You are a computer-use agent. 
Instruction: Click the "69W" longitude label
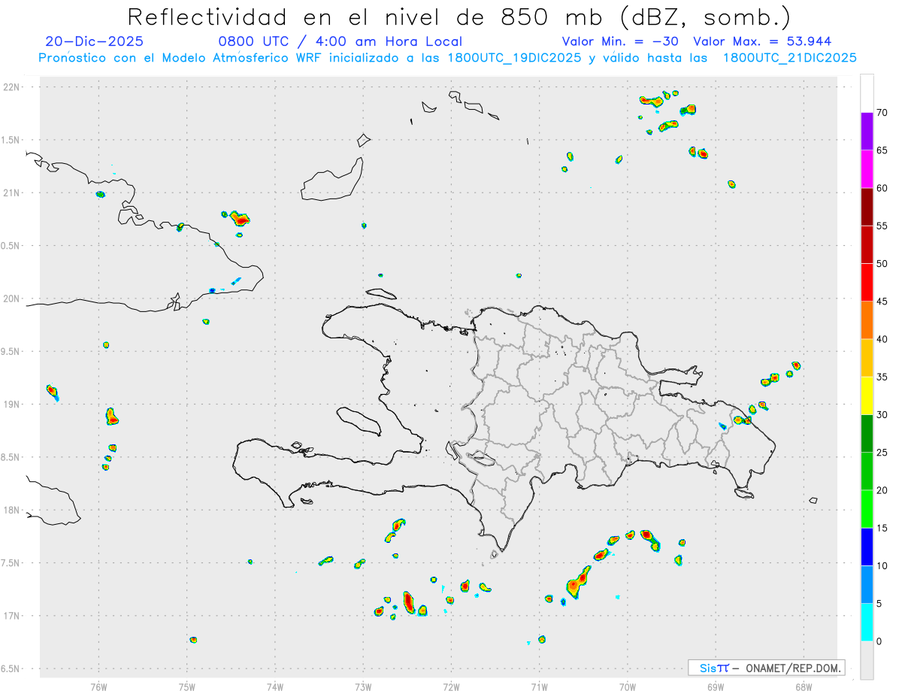[x=715, y=686]
